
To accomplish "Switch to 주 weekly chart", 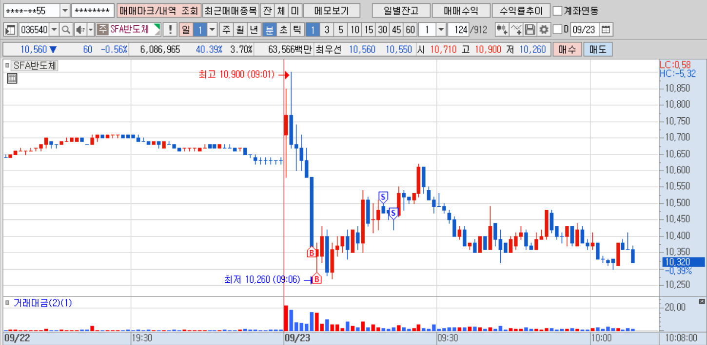I will coord(226,30).
